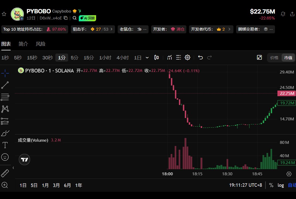Click the search magnifier beside the address

[75, 18]
